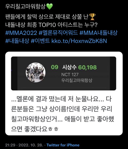Click the trophy emoji
This screenshot has height=149, width=128.
click(92, 17)
